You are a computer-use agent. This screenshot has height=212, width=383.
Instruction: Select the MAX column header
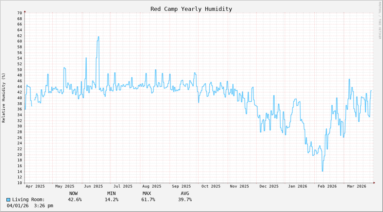point(147,194)
